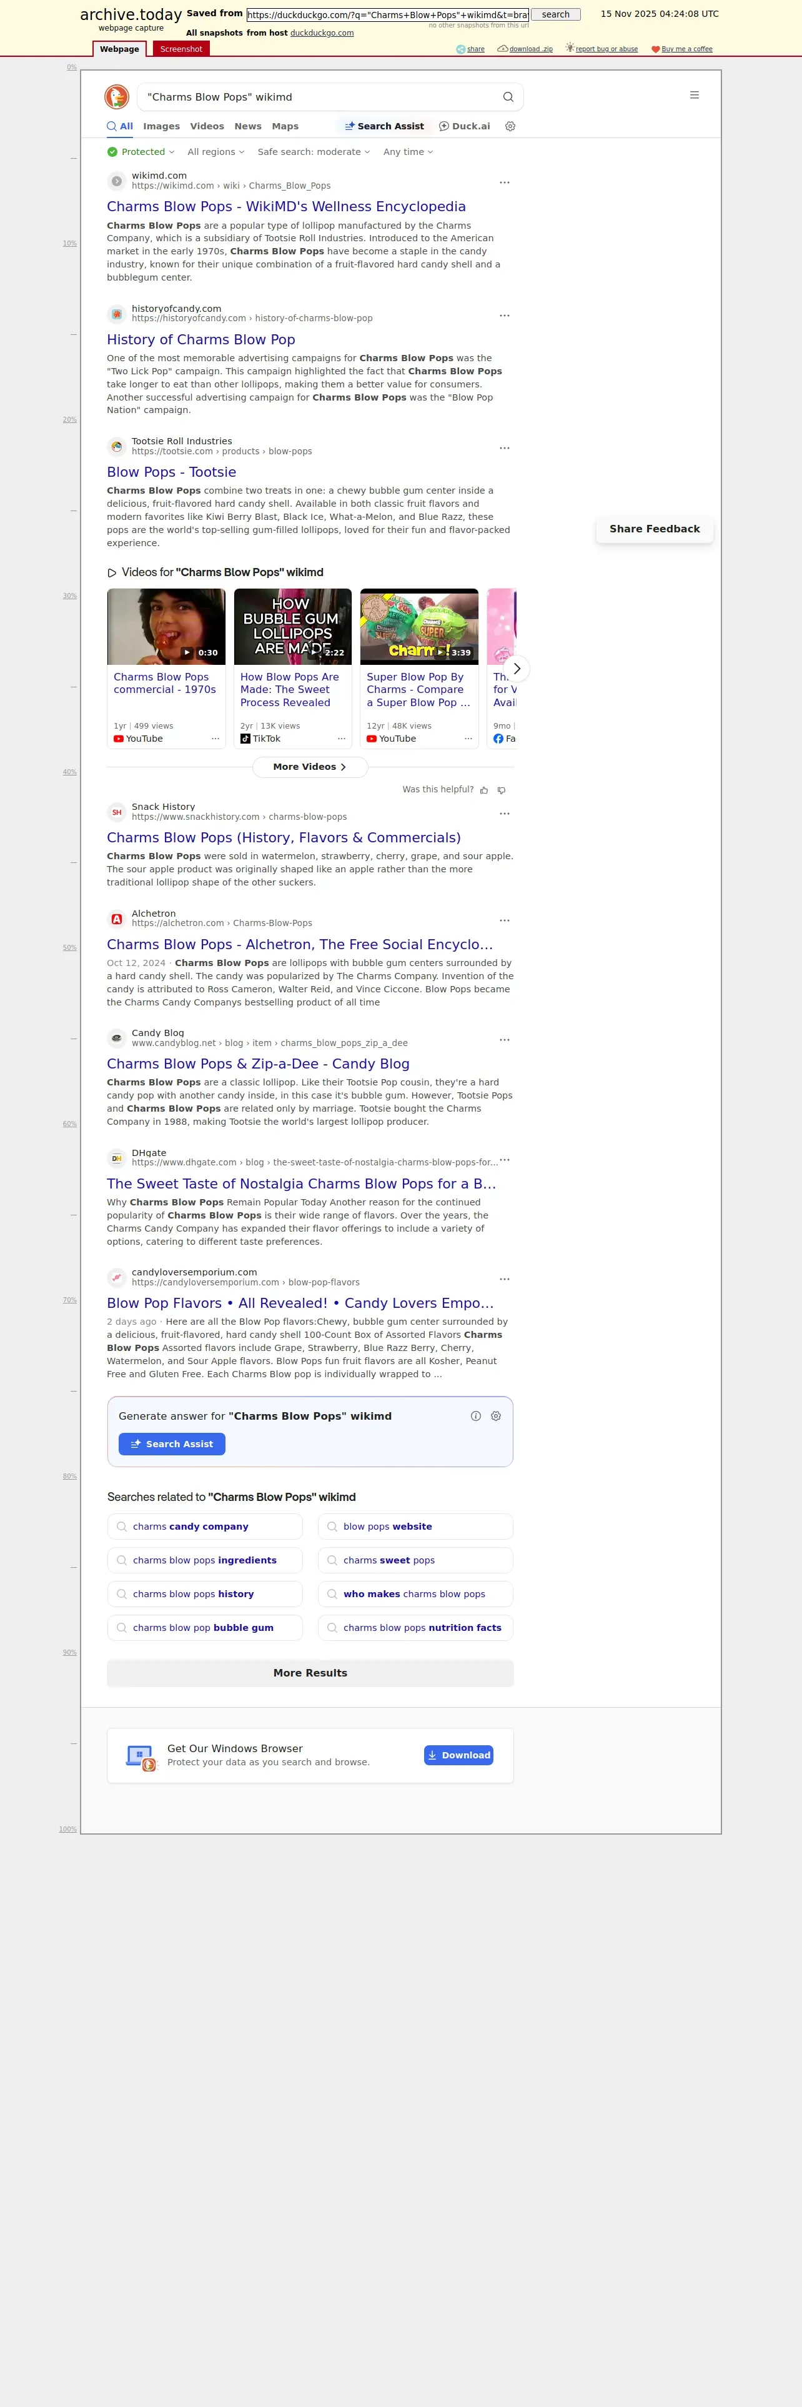This screenshot has height=2407, width=802.
Task: Click How Bubble Gum Lollipops video thumbnail
Action: [293, 627]
